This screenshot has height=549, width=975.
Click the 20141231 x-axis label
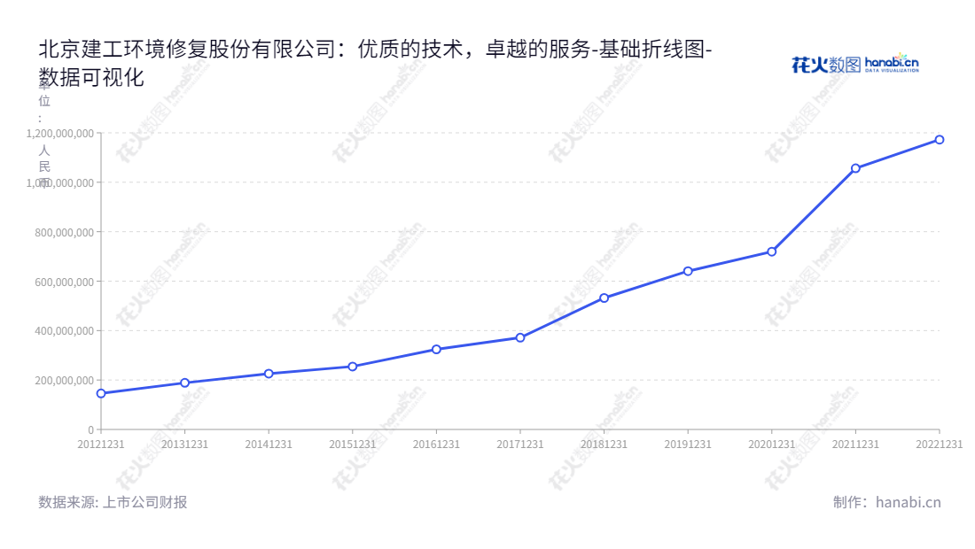click(269, 444)
